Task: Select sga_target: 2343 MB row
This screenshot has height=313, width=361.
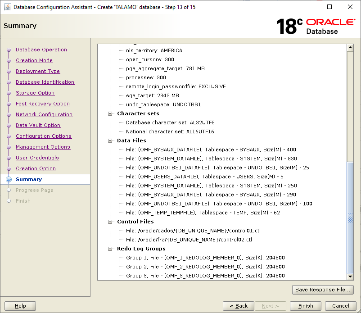Action: pyautogui.click(x=153, y=95)
